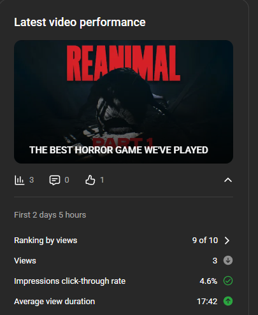Click the comments speech bubble icon
Viewport: 258px width, 315px height.
pos(55,180)
